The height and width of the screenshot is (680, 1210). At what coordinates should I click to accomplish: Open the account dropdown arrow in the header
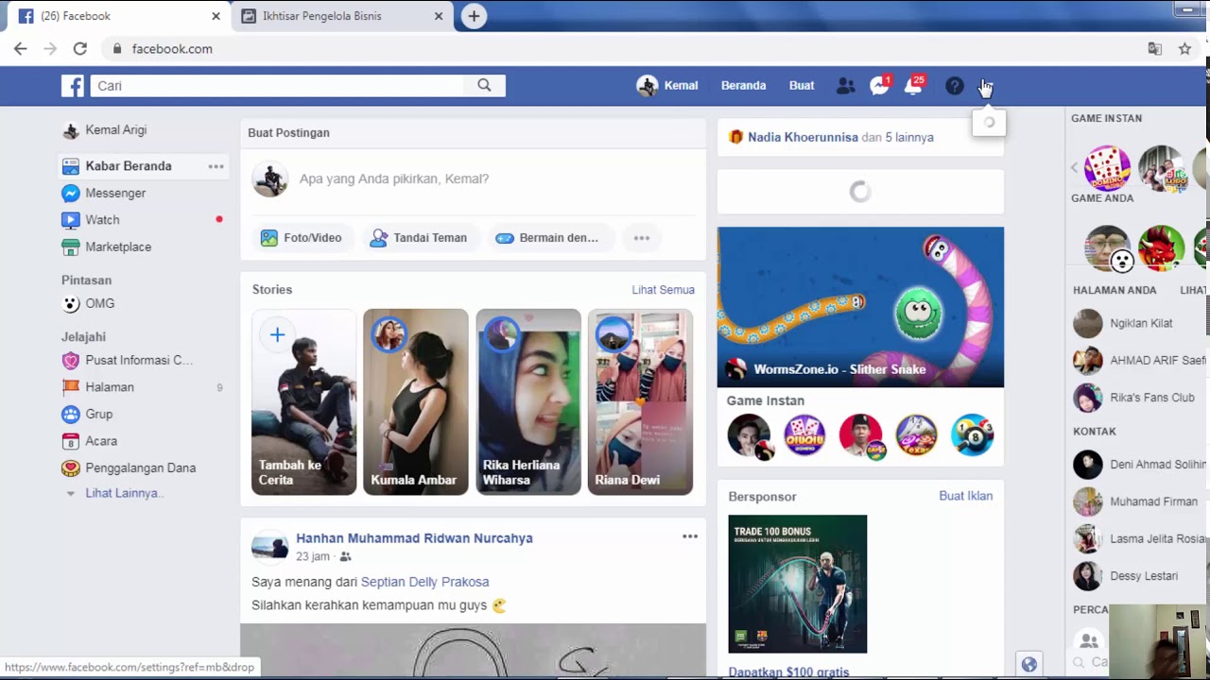[985, 86]
